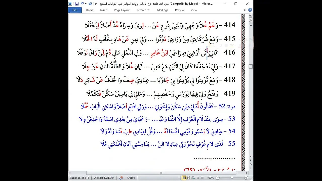The image size is (322, 181).
Task: Open the Review ribbon tab
Action: (x=179, y=10)
